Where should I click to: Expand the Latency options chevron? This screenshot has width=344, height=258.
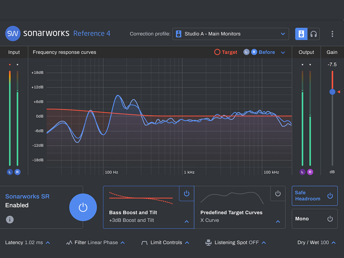(x=48, y=243)
